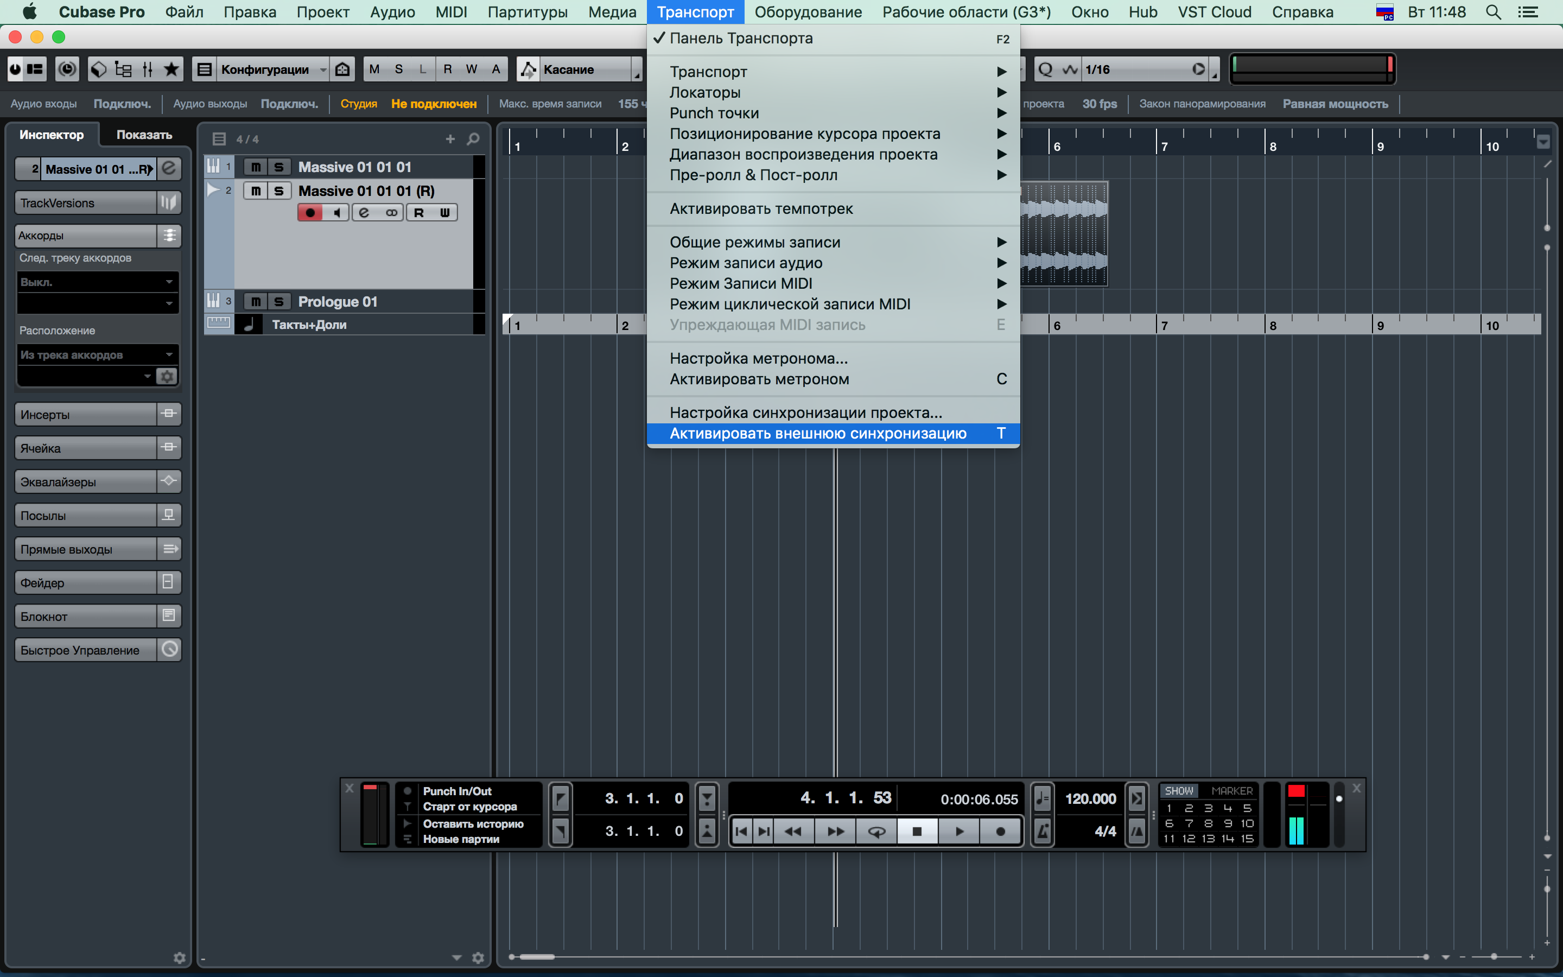Click the add track plus icon

coord(450,139)
